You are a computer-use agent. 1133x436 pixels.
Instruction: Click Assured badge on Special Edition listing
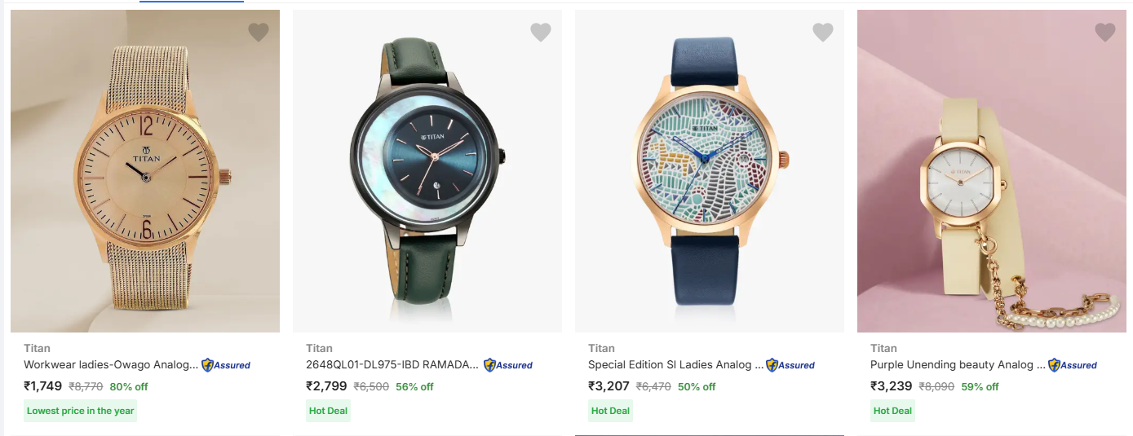790,365
